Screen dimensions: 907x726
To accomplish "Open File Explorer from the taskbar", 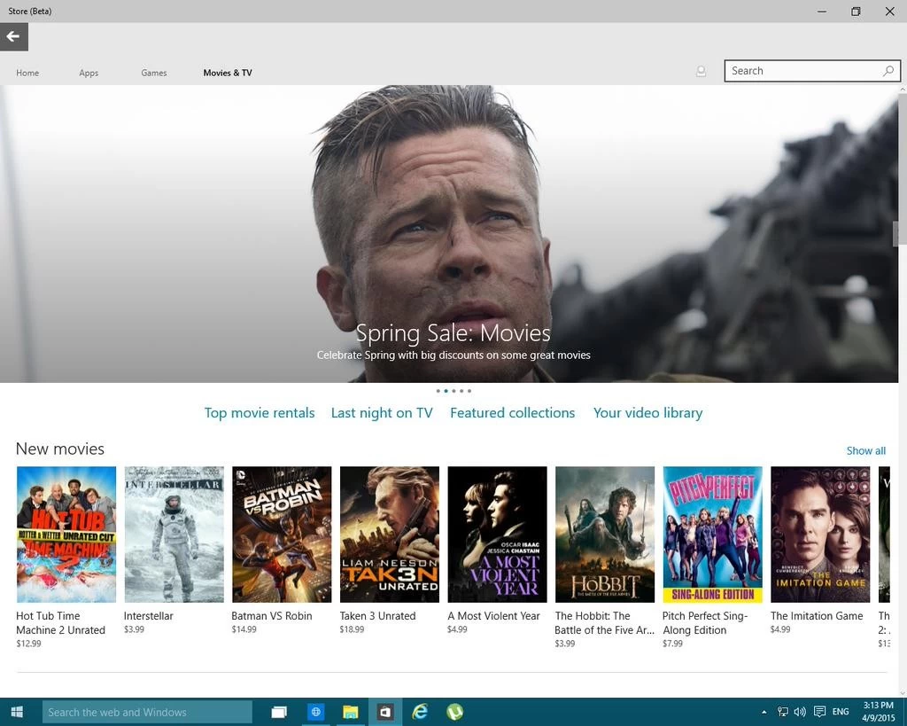I will coord(350,712).
